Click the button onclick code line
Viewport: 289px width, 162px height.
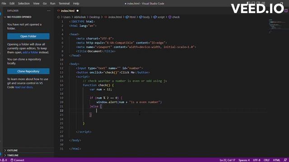click(113, 72)
